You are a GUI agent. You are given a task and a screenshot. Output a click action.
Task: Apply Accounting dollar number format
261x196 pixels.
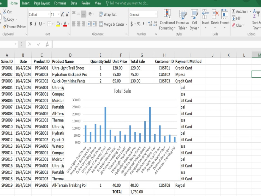click(132, 24)
